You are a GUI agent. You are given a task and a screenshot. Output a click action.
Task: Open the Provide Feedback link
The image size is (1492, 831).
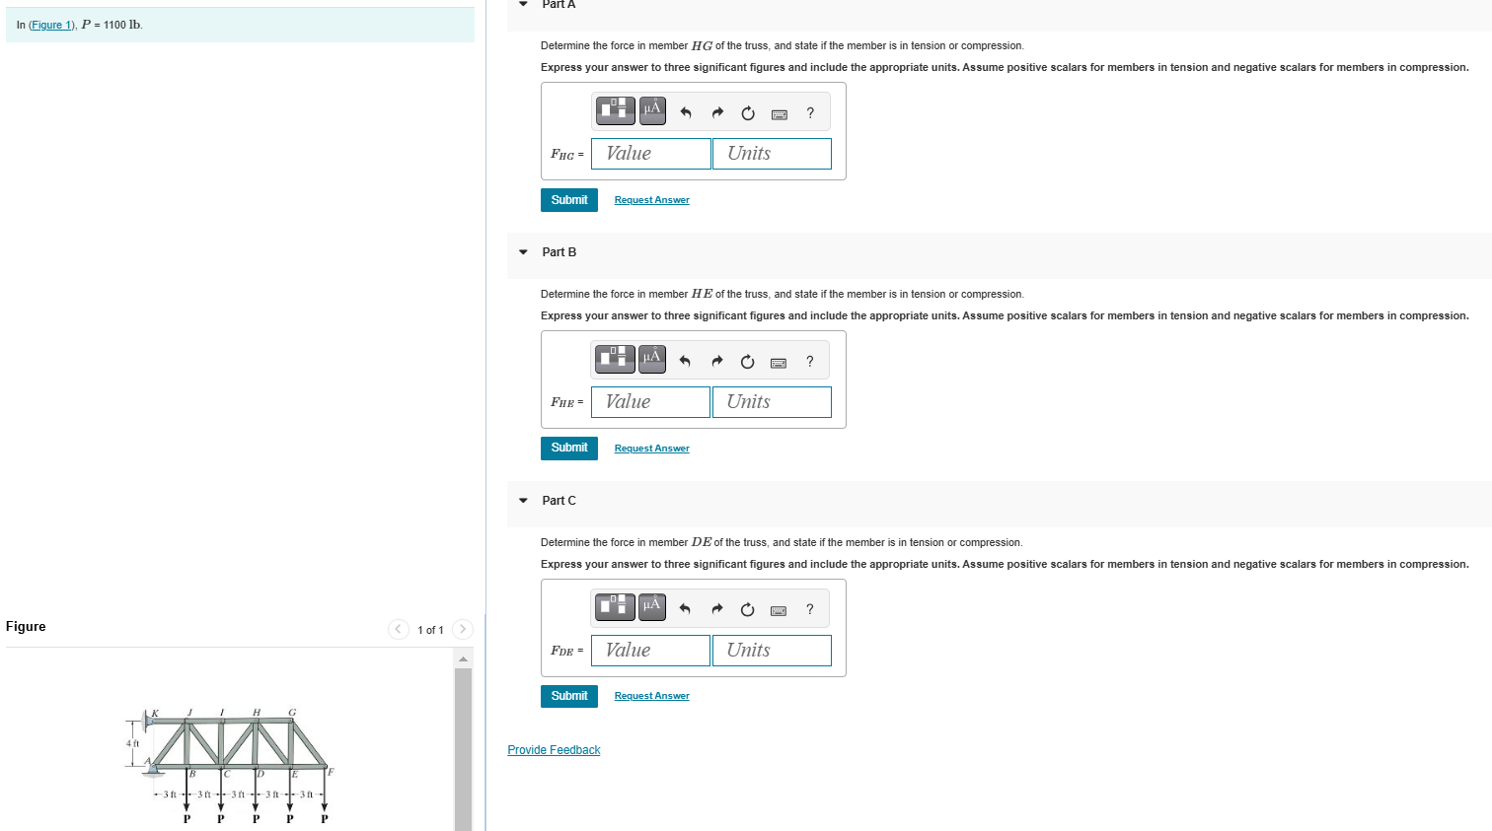554,750
